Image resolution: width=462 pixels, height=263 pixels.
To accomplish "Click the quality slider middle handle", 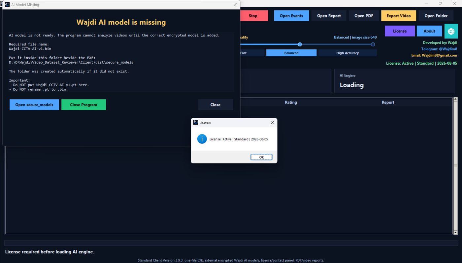I will tap(300, 44).
